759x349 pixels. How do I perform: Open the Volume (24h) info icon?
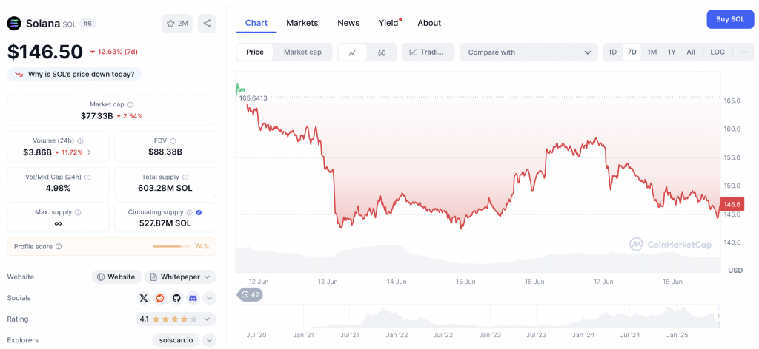point(80,141)
